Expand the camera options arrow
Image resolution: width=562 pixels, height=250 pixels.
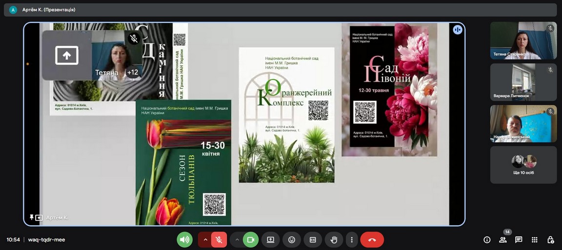click(x=237, y=240)
